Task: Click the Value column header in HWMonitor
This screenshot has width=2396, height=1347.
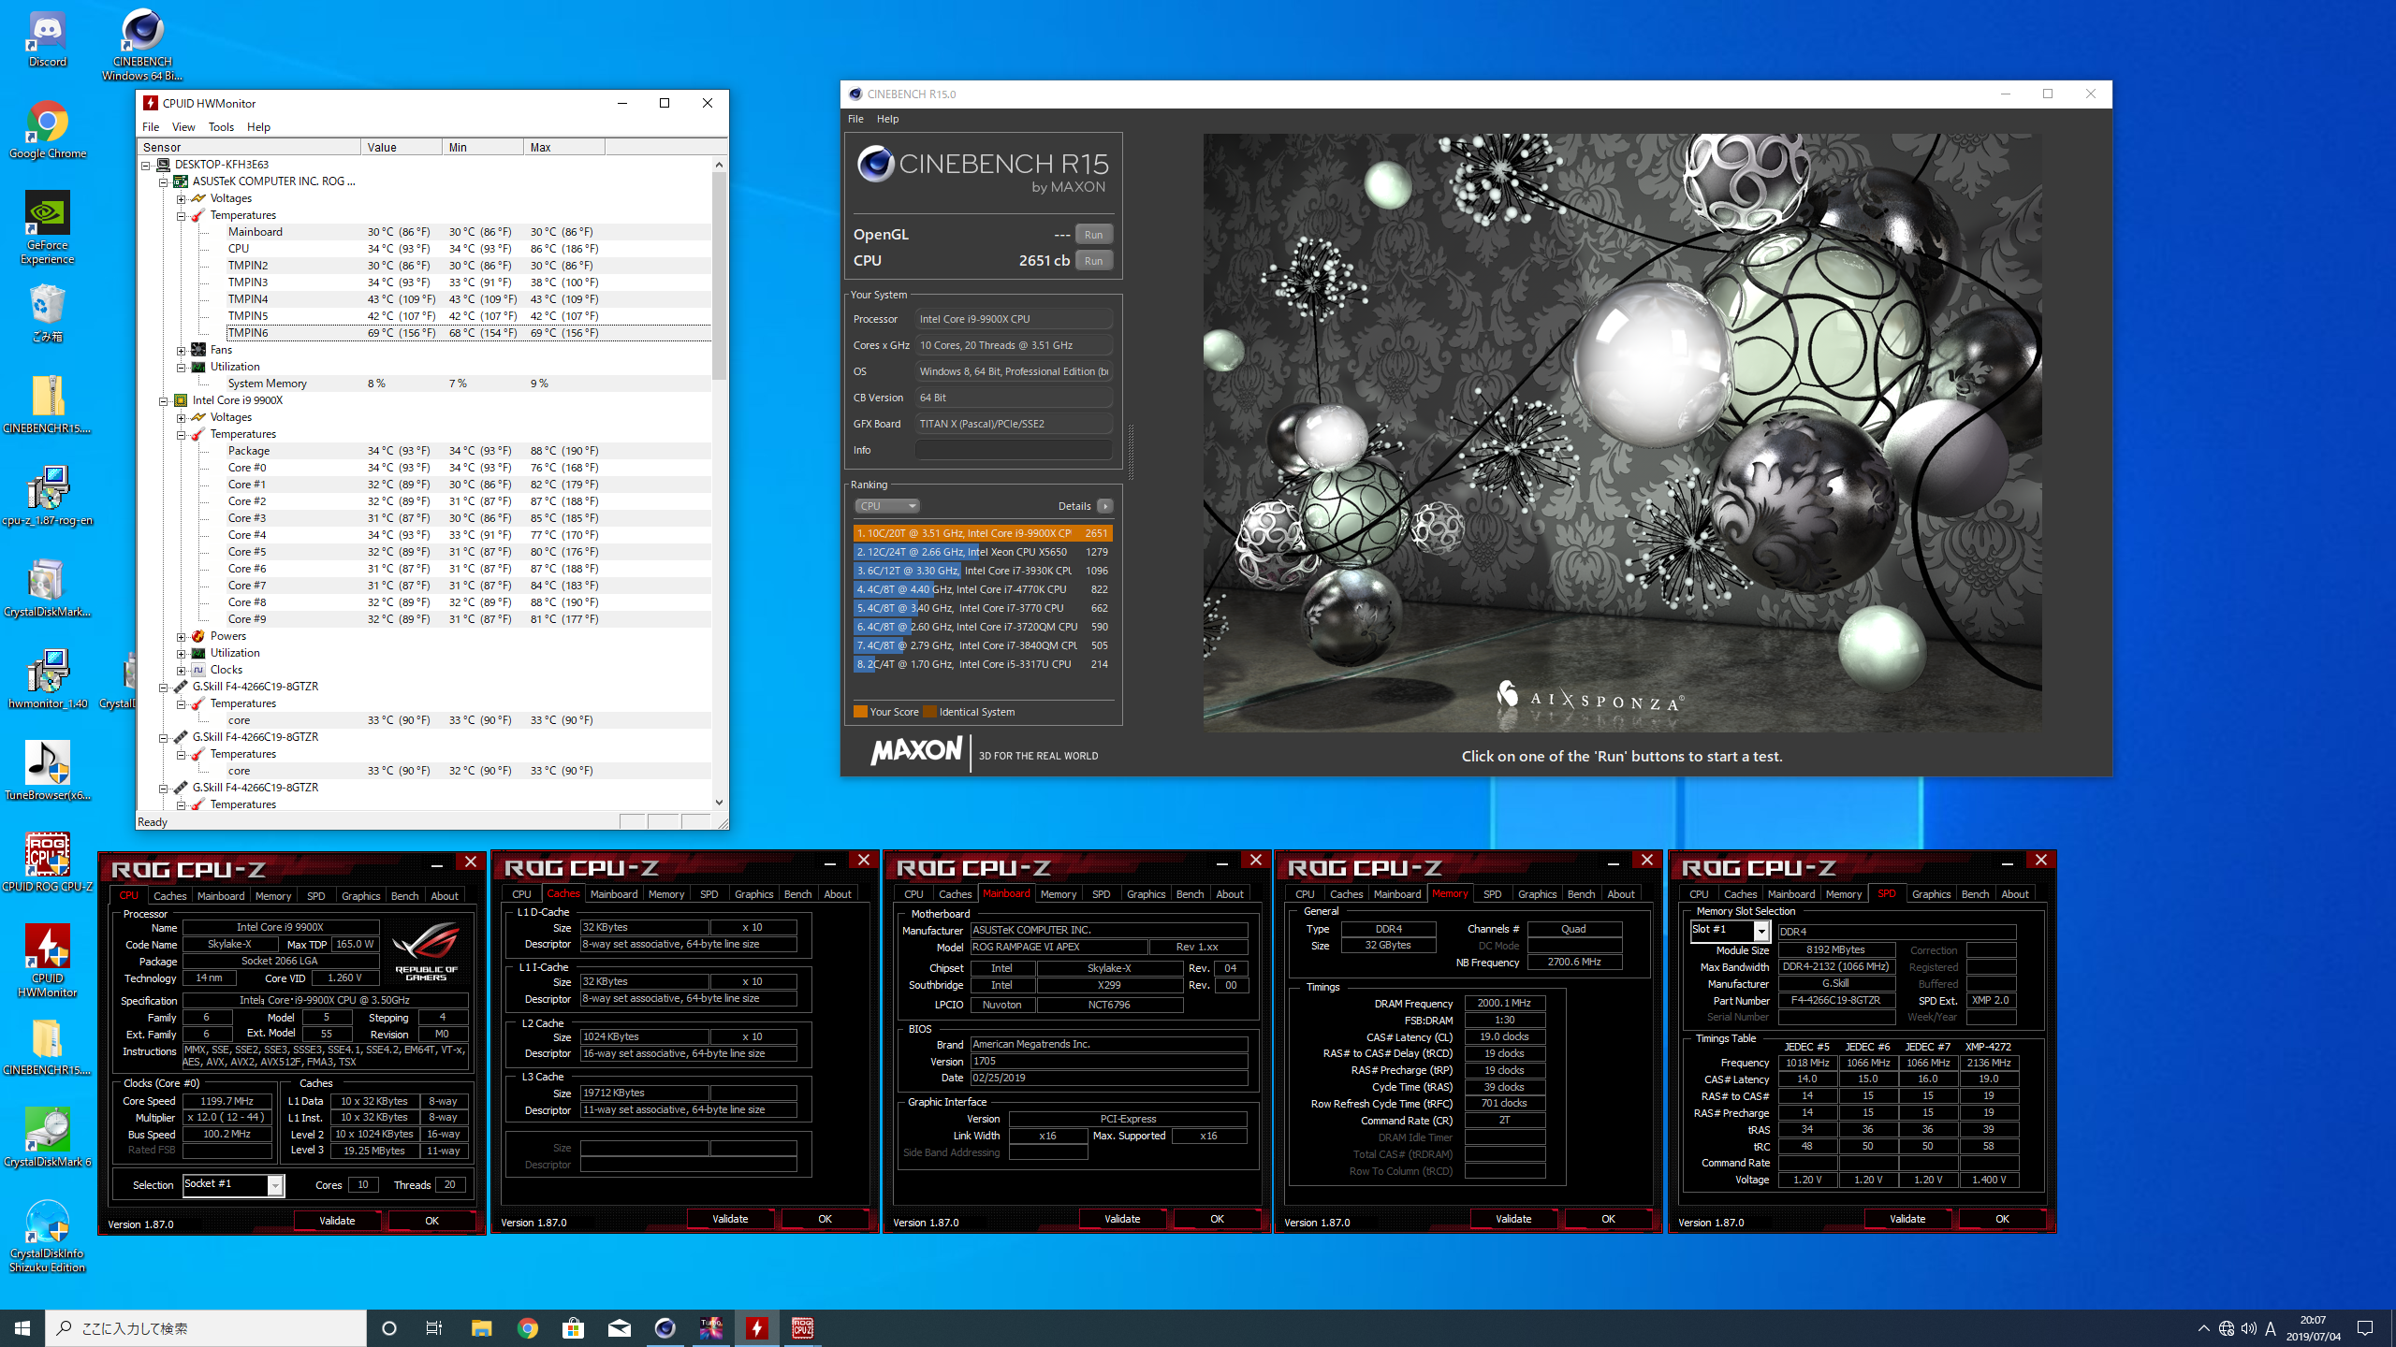Action: pos(401,147)
